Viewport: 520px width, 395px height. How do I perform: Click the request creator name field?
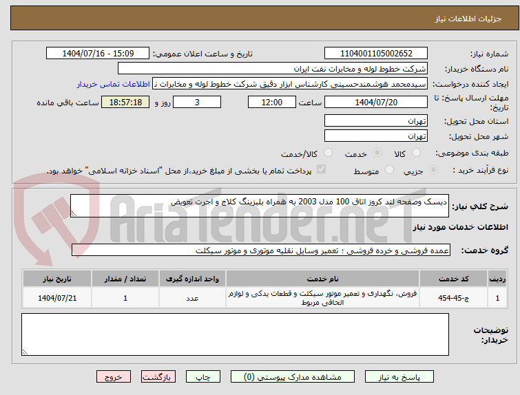pyautogui.click(x=290, y=84)
